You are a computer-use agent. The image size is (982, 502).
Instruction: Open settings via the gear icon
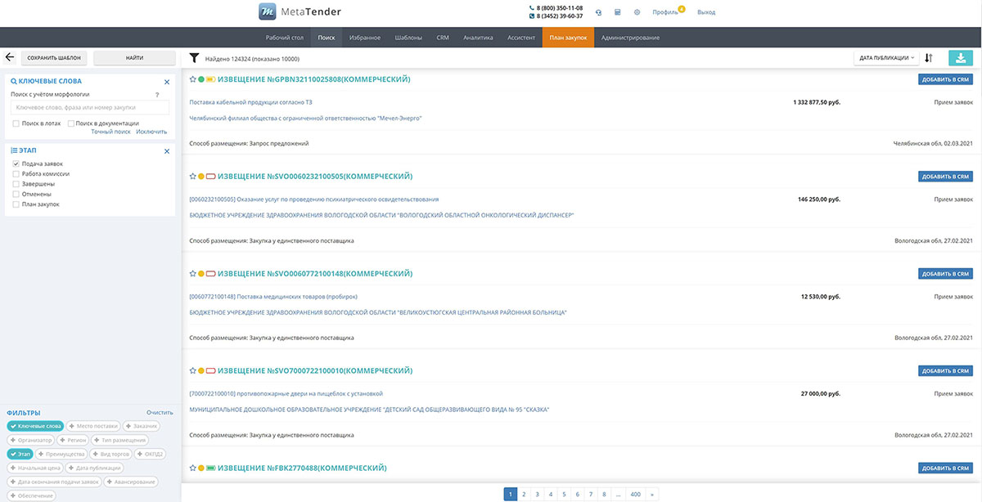click(x=637, y=12)
